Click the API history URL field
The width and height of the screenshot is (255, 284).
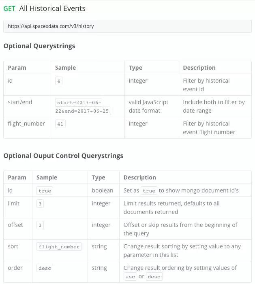[127, 26]
